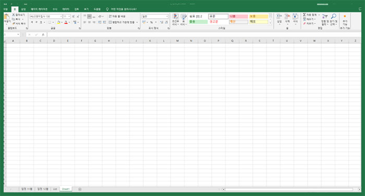Open Format as Table icon
This screenshot has height=196, width=365.
coord(184,17)
